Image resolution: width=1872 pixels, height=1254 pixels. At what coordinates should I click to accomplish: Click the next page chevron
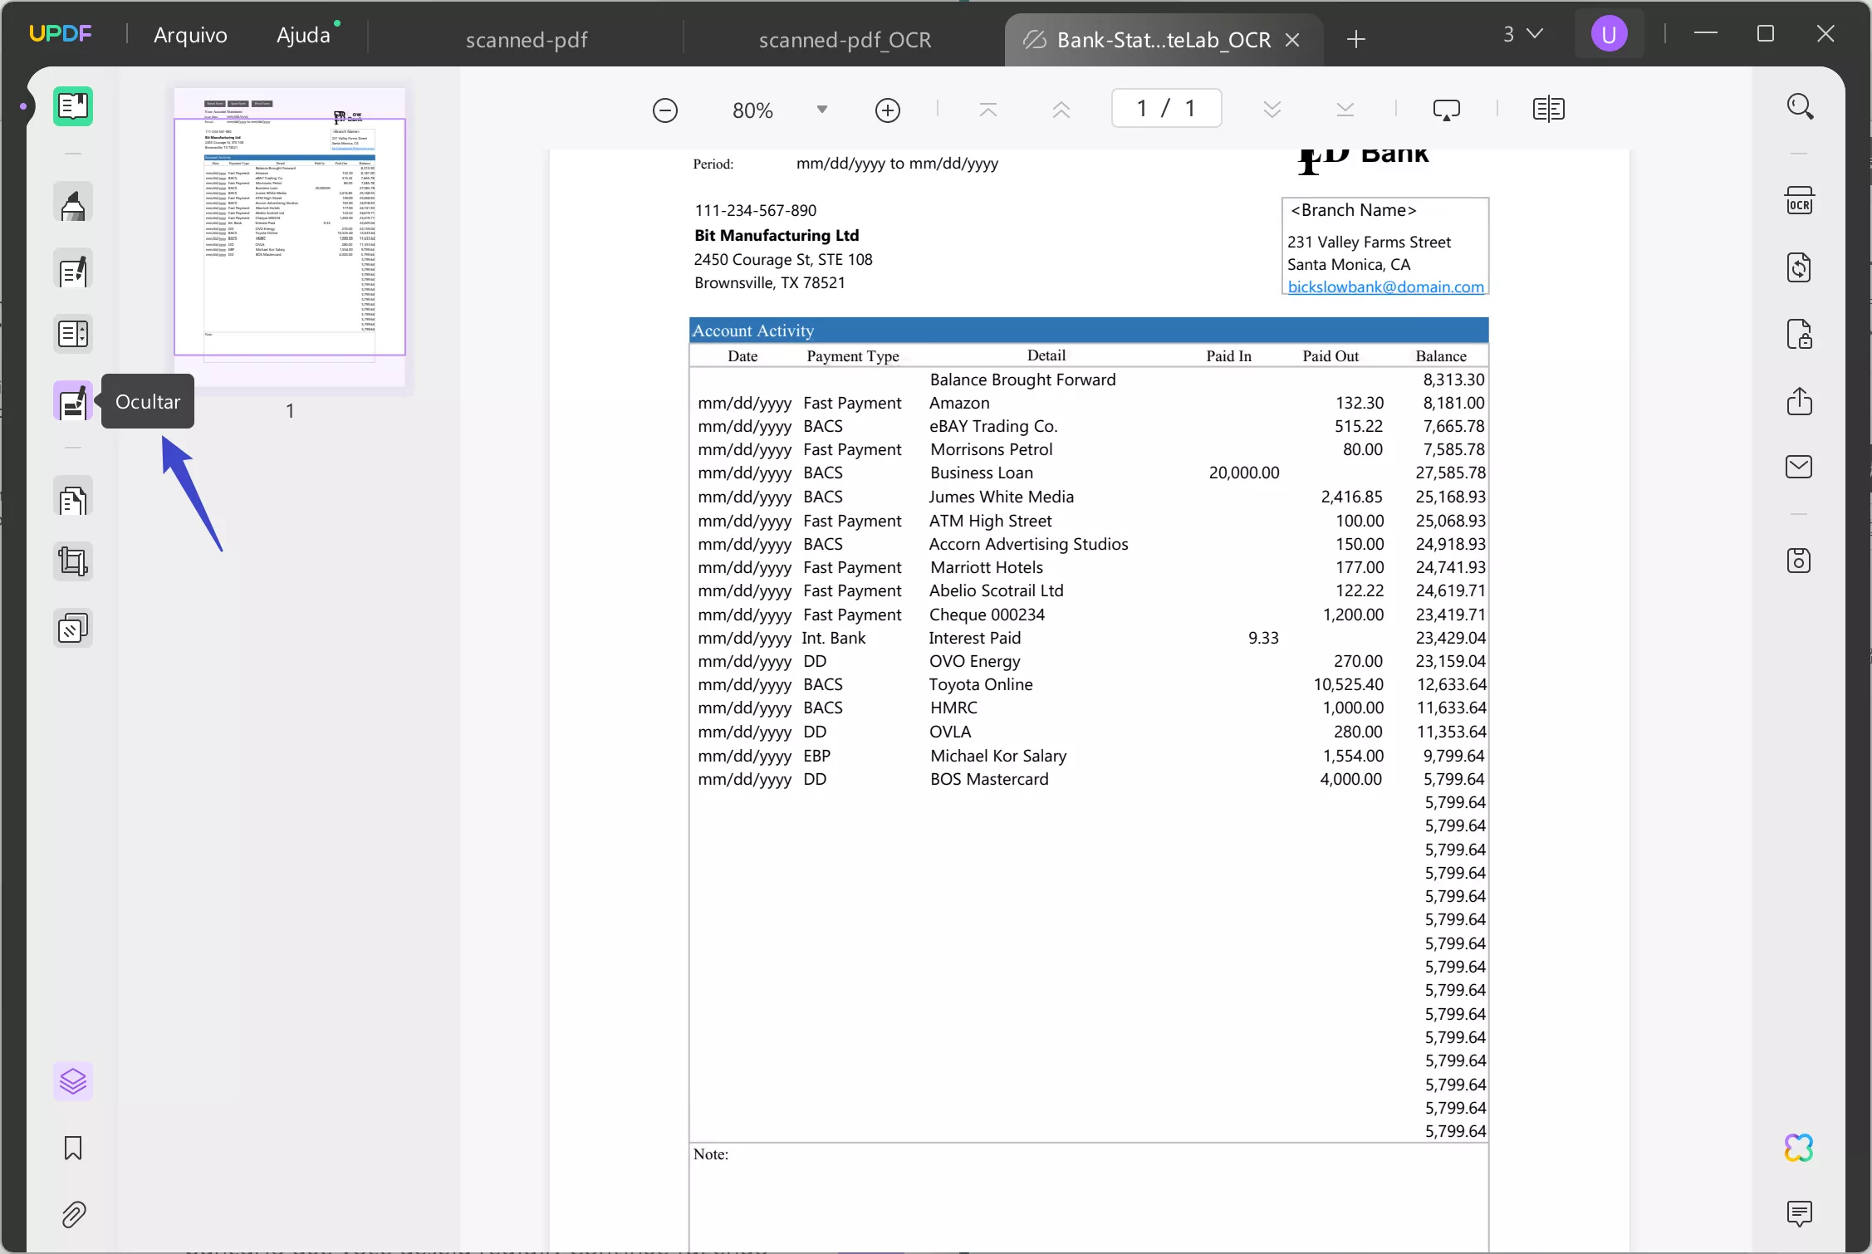pyautogui.click(x=1272, y=110)
